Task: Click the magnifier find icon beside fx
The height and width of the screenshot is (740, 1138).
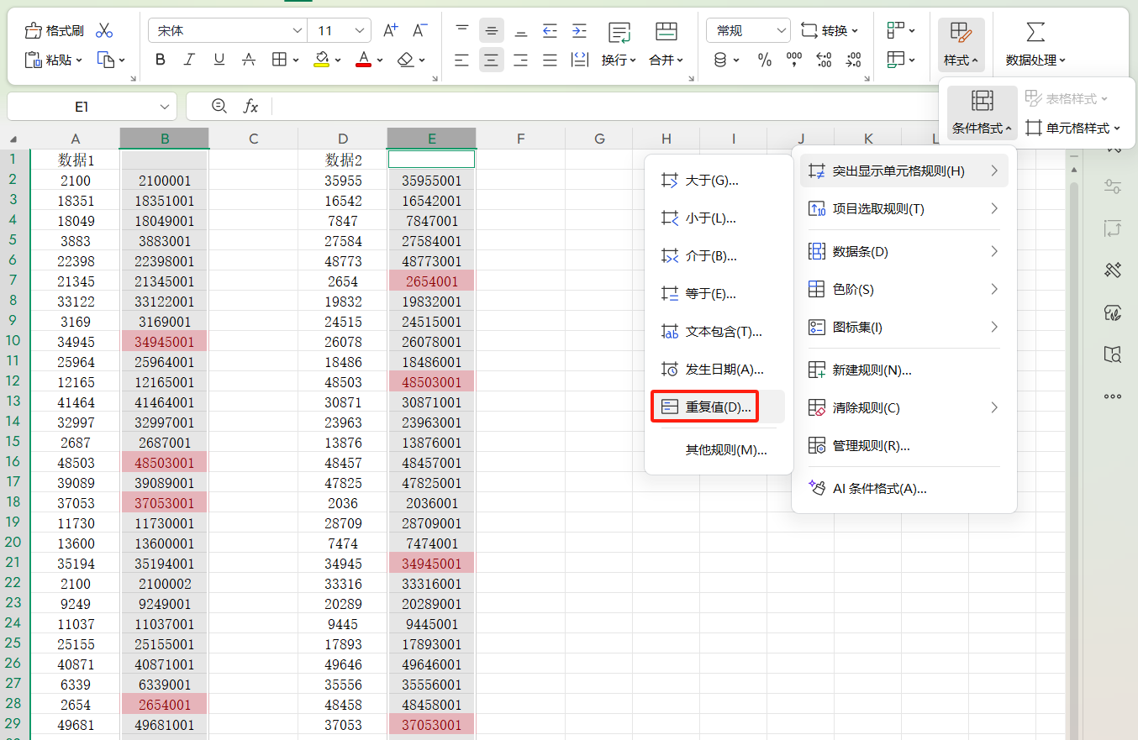Action: [219, 107]
